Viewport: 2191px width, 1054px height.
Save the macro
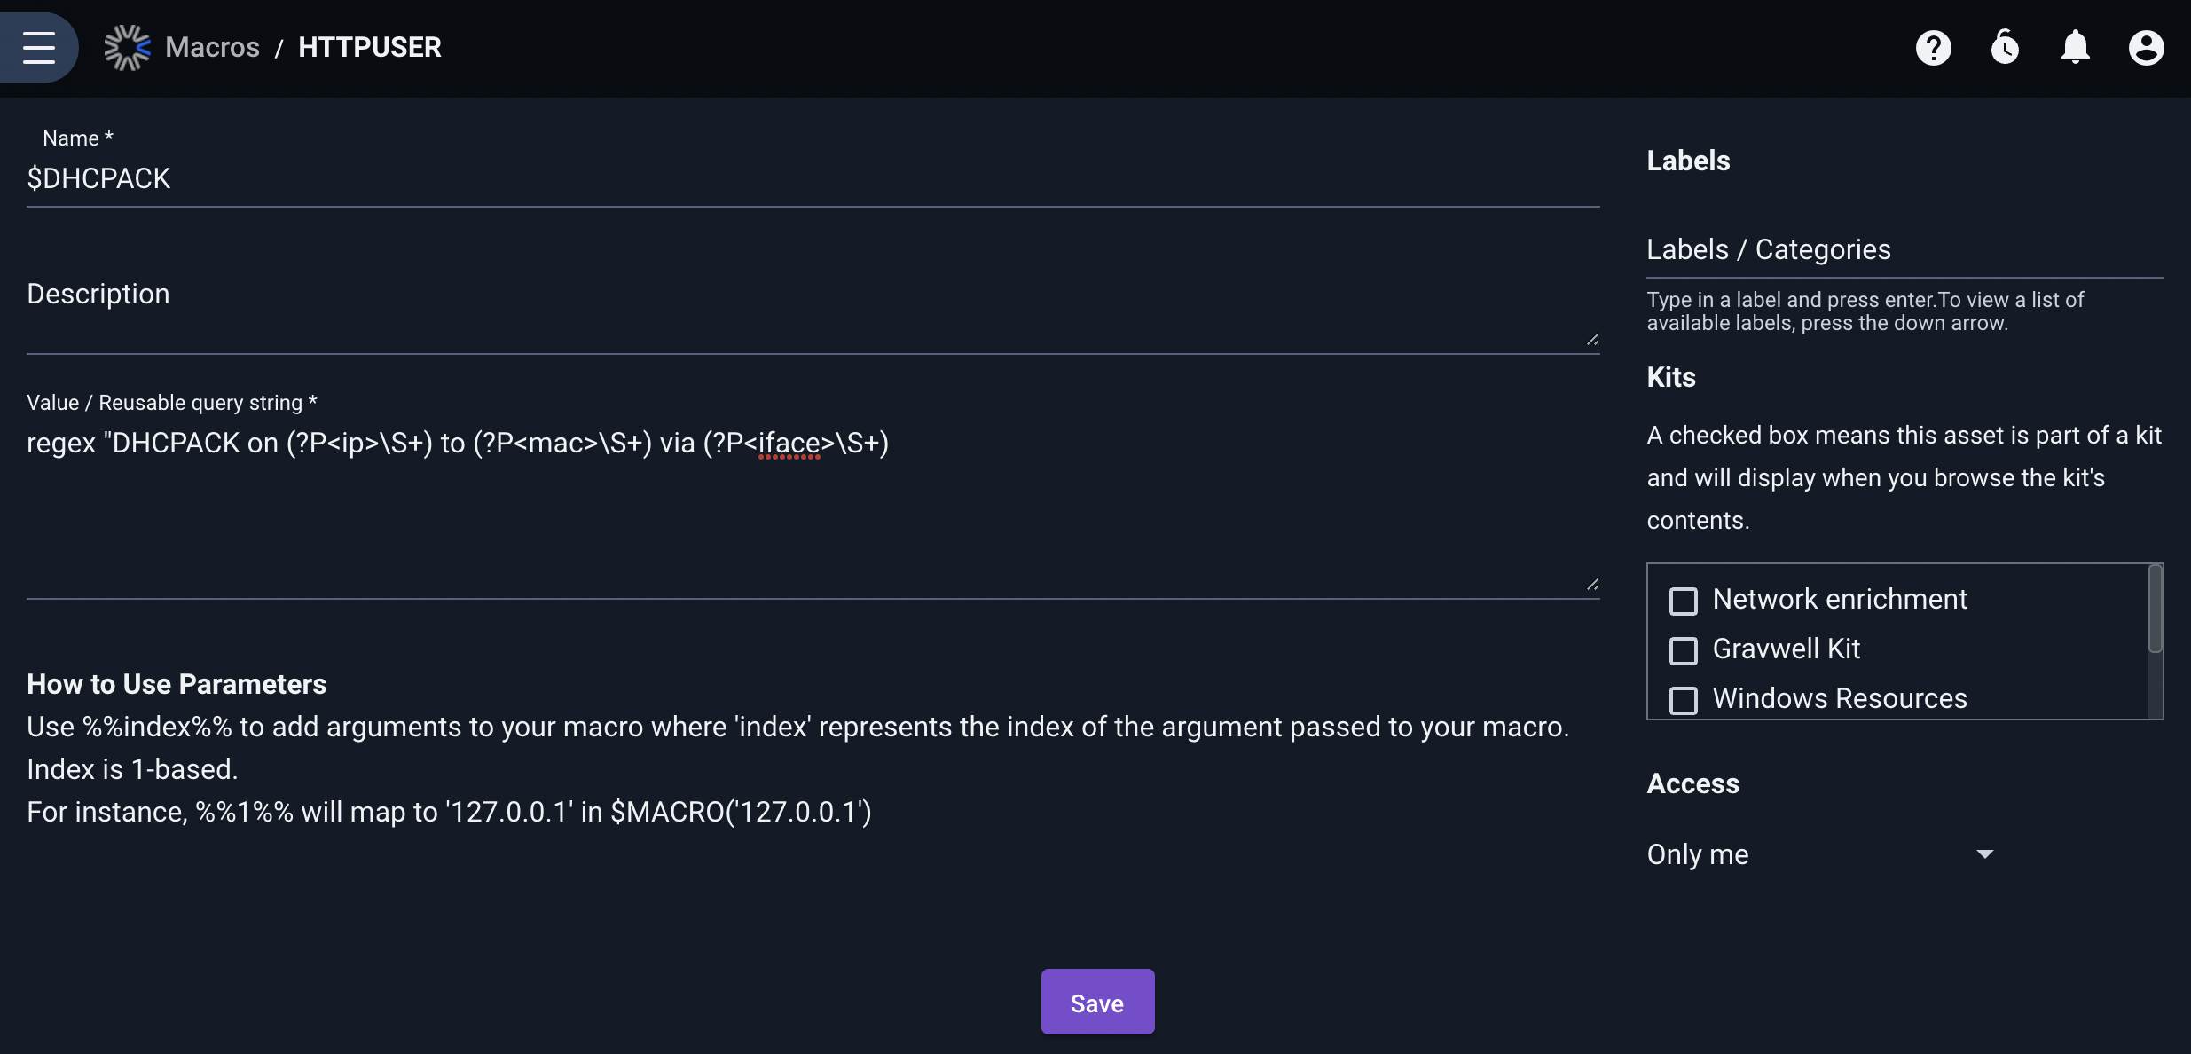[x=1098, y=1003]
